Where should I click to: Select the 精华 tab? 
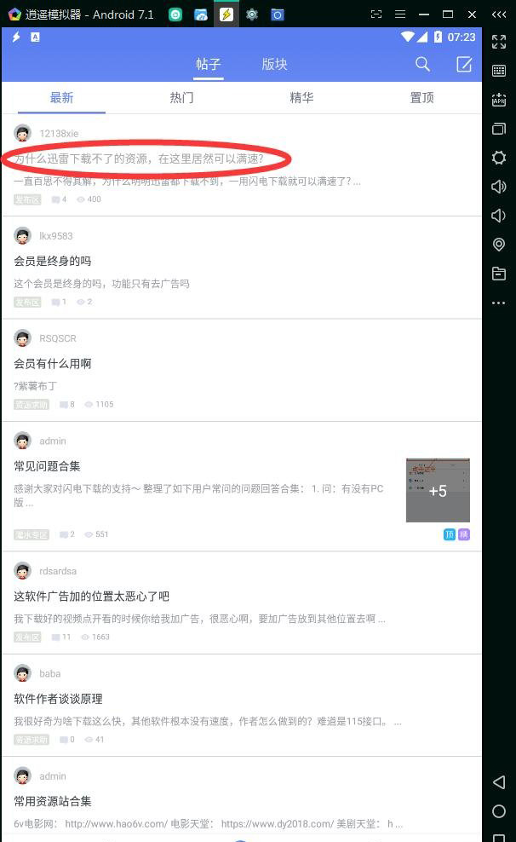(301, 98)
